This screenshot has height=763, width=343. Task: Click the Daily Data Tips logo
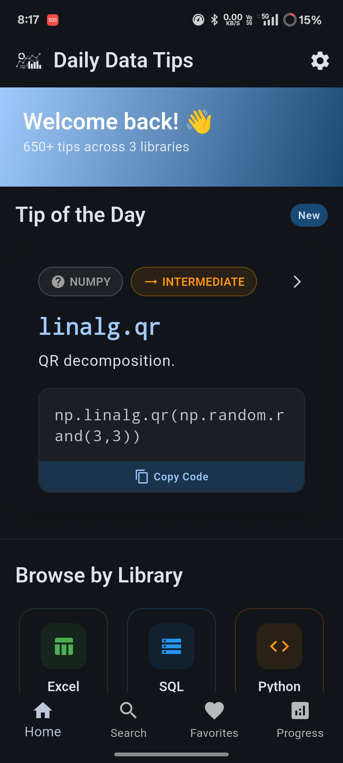pos(29,60)
